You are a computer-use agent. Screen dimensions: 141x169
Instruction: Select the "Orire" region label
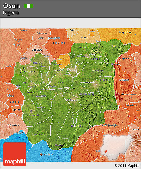pos(23,30)
